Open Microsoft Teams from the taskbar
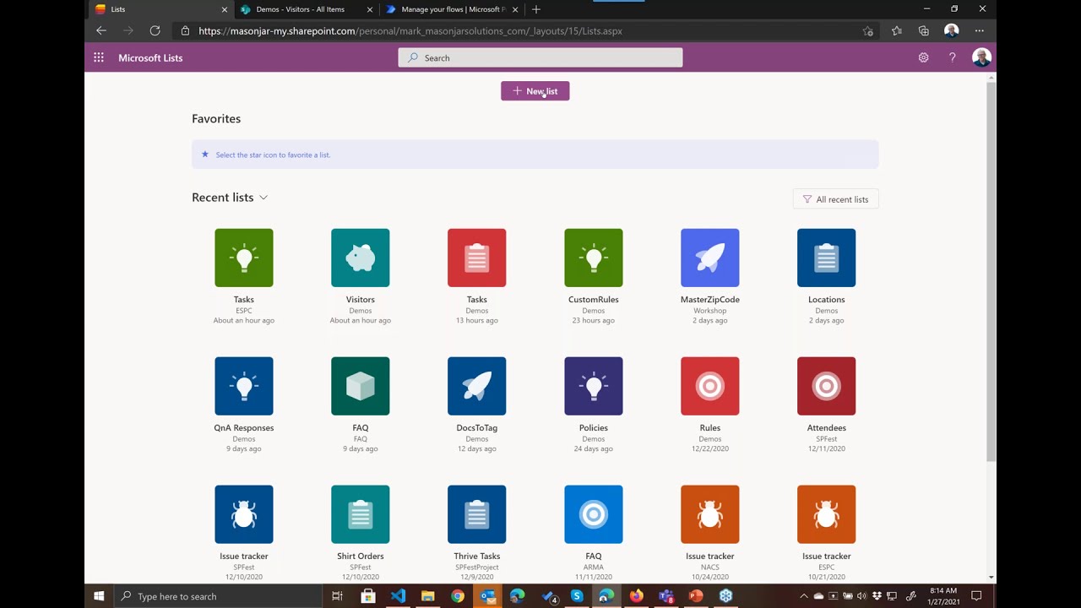 666,596
